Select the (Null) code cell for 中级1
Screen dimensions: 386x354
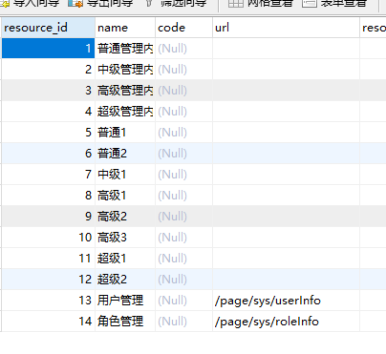[184, 175]
